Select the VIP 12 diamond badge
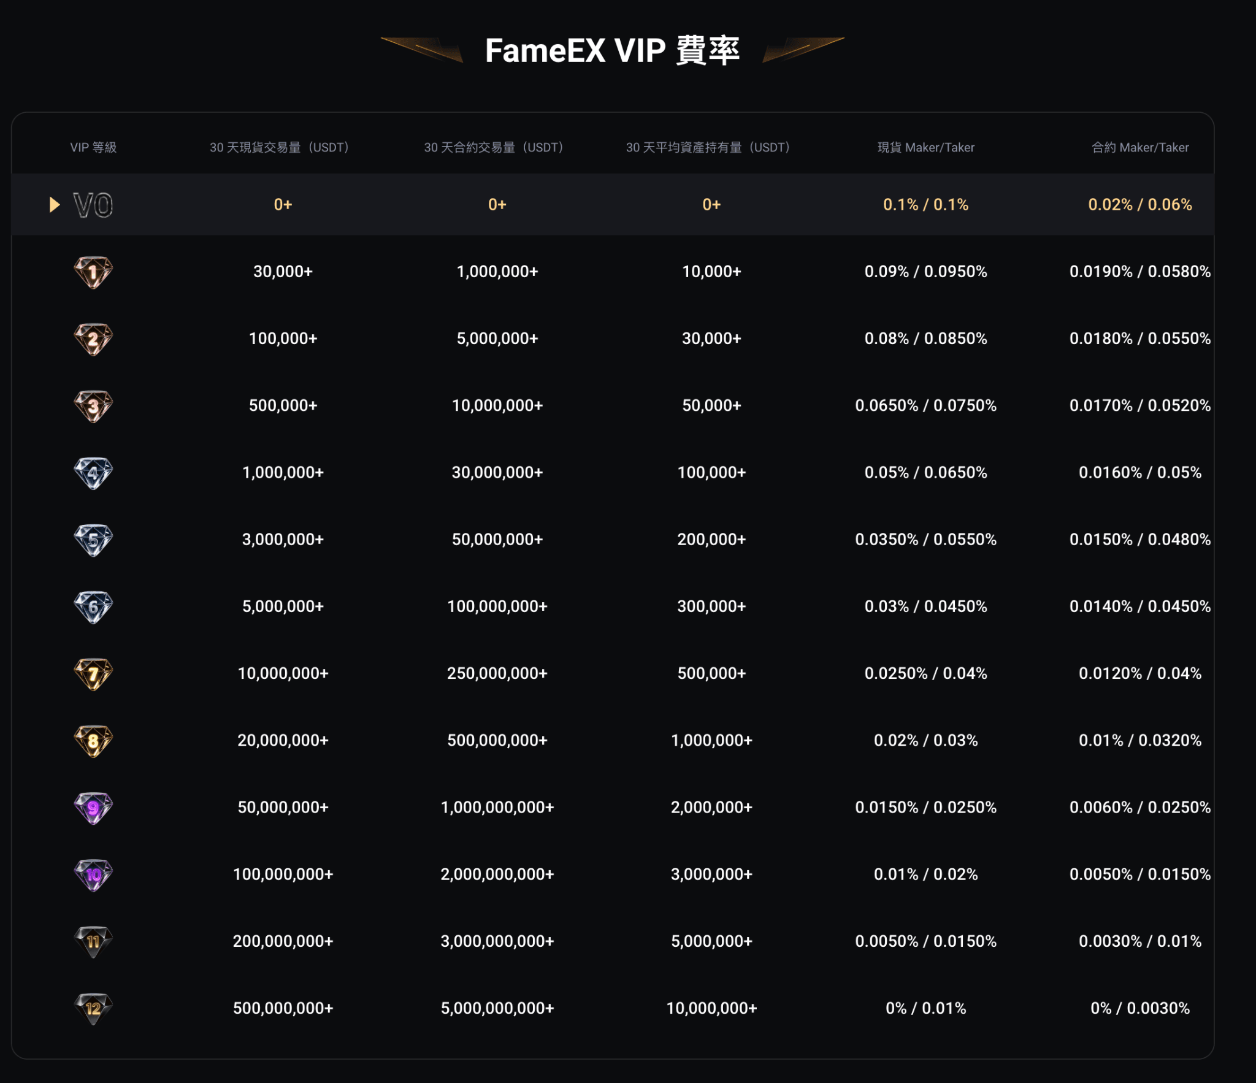 [93, 1008]
